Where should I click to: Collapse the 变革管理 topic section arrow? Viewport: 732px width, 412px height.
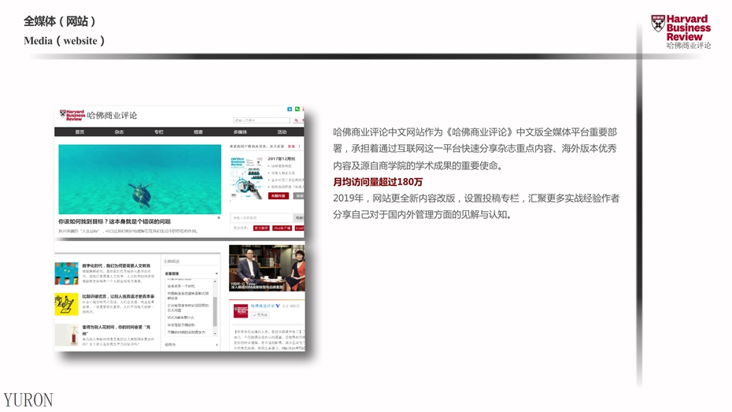(x=216, y=273)
